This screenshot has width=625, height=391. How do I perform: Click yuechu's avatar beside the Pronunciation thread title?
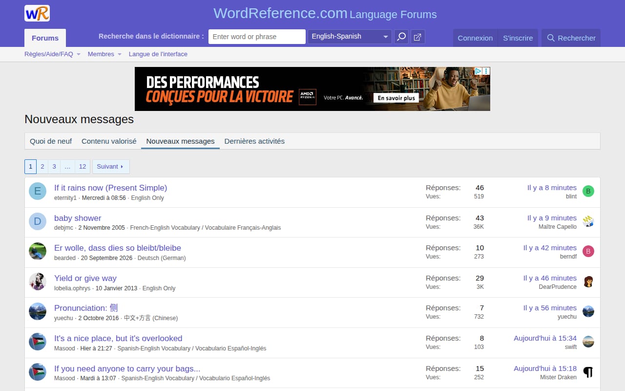38,312
